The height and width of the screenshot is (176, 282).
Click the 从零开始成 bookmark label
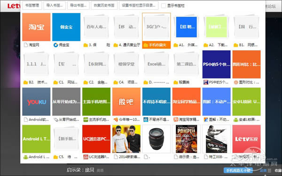click(x=69, y=120)
